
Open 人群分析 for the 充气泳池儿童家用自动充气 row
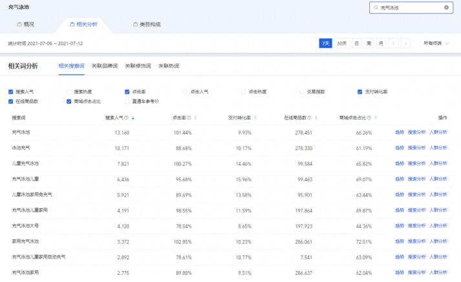point(438,257)
